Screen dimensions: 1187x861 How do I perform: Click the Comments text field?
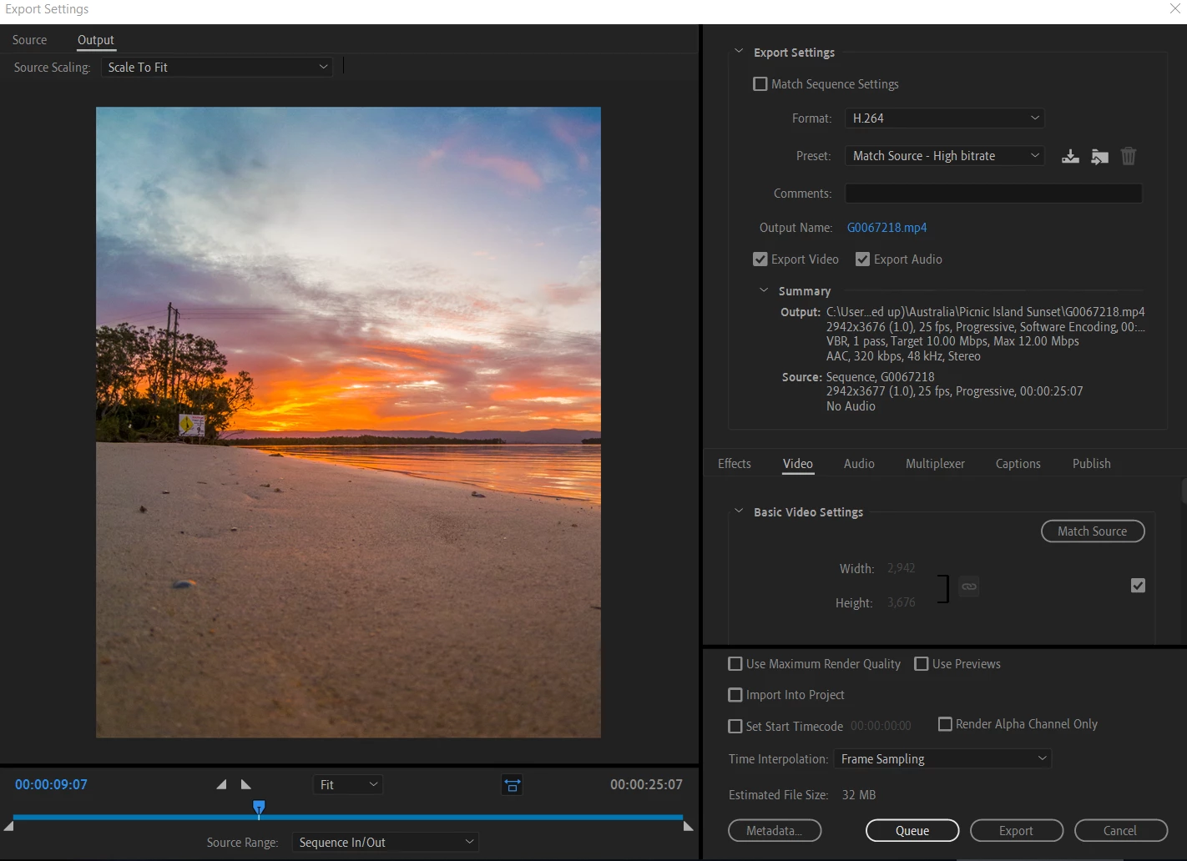tap(993, 194)
